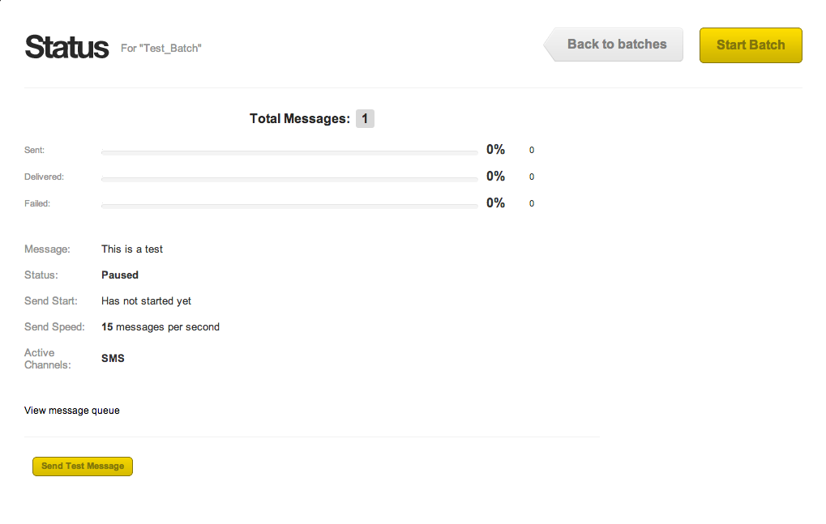
Task: Open the View message queue link
Action: (72, 411)
